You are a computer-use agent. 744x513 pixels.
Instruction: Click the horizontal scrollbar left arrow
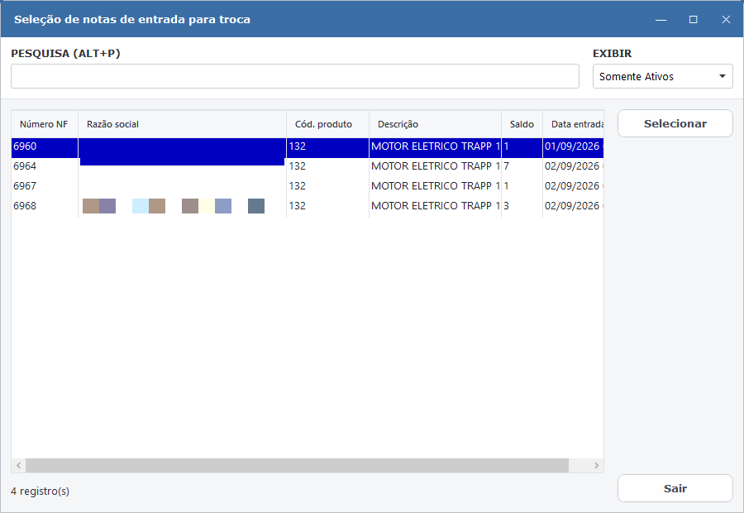(x=18, y=466)
